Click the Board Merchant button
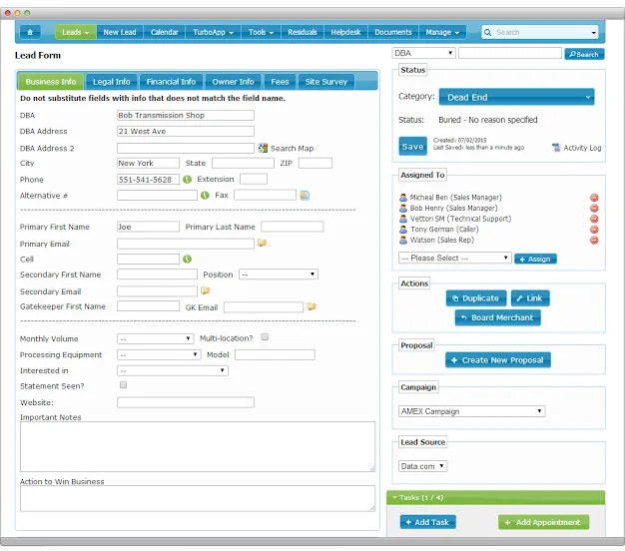 coord(497,317)
